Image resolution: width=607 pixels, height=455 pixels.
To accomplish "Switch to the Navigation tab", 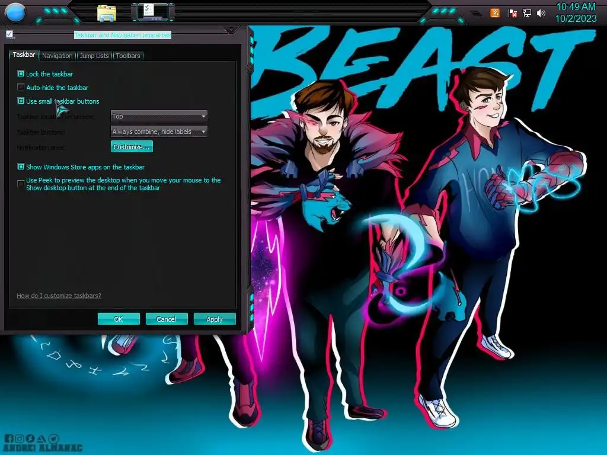I will [x=57, y=56].
